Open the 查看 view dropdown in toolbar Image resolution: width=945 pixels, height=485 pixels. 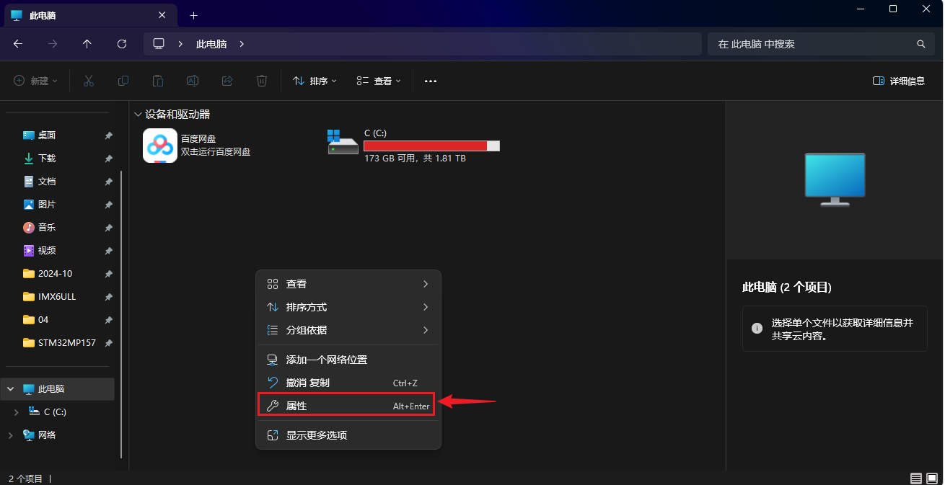coord(379,81)
